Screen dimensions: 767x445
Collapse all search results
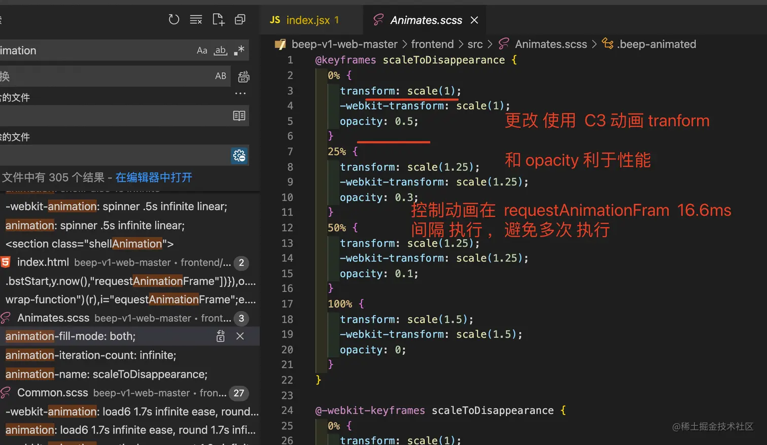240,20
